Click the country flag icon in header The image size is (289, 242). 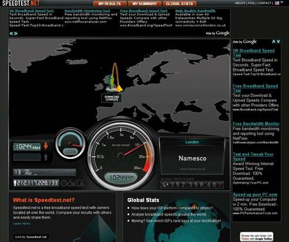pyautogui.click(x=277, y=3)
